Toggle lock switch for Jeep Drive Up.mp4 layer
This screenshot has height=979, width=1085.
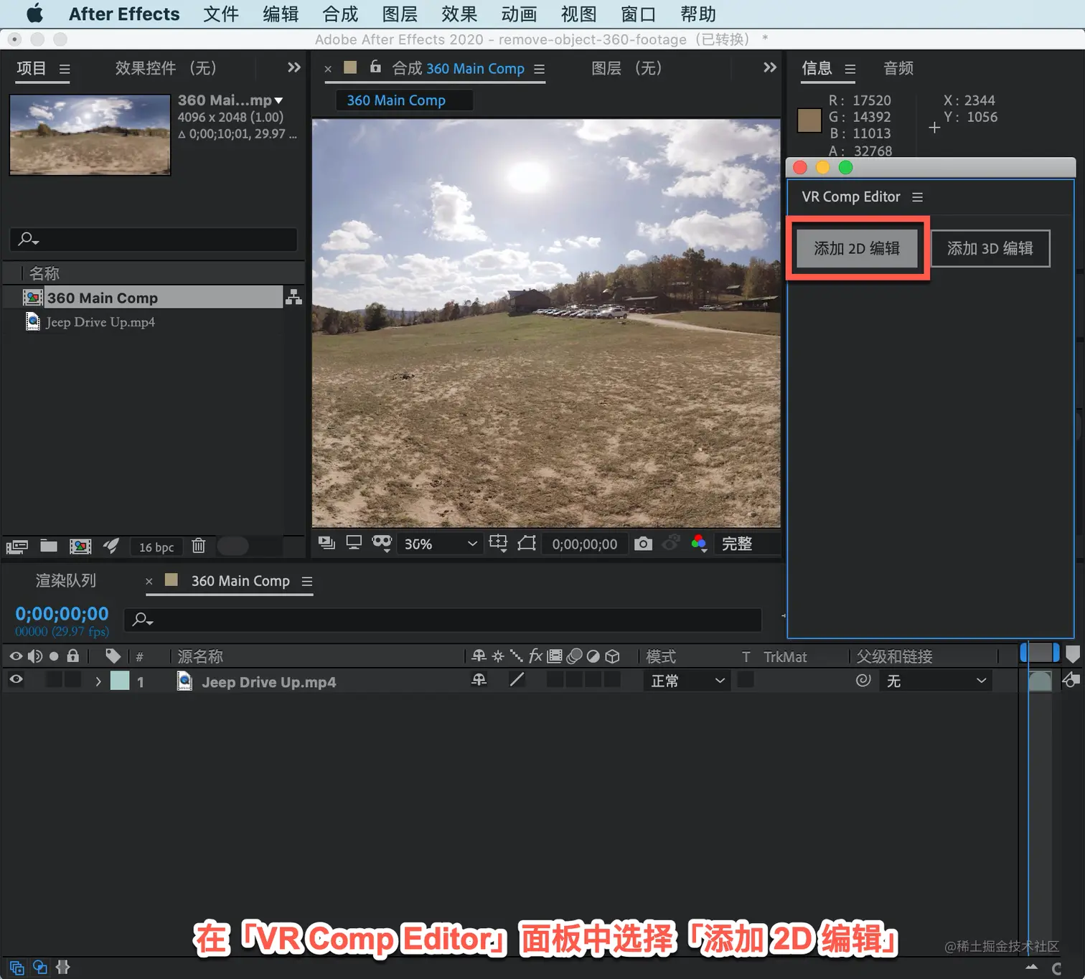click(72, 680)
